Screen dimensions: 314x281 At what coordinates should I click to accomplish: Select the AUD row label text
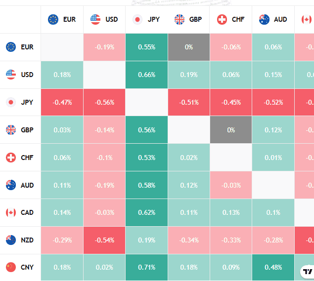tap(28, 185)
